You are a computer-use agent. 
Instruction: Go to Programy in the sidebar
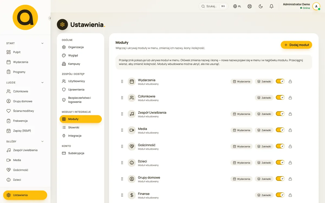point(25,72)
